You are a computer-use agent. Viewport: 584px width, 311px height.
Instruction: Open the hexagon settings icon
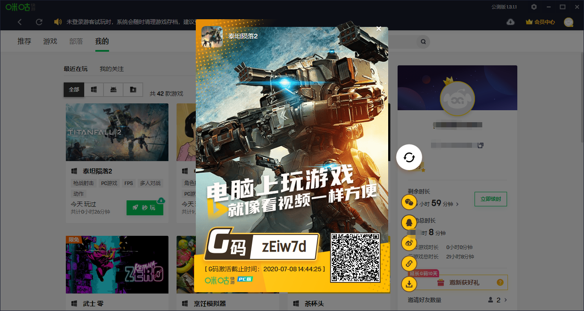(x=534, y=7)
